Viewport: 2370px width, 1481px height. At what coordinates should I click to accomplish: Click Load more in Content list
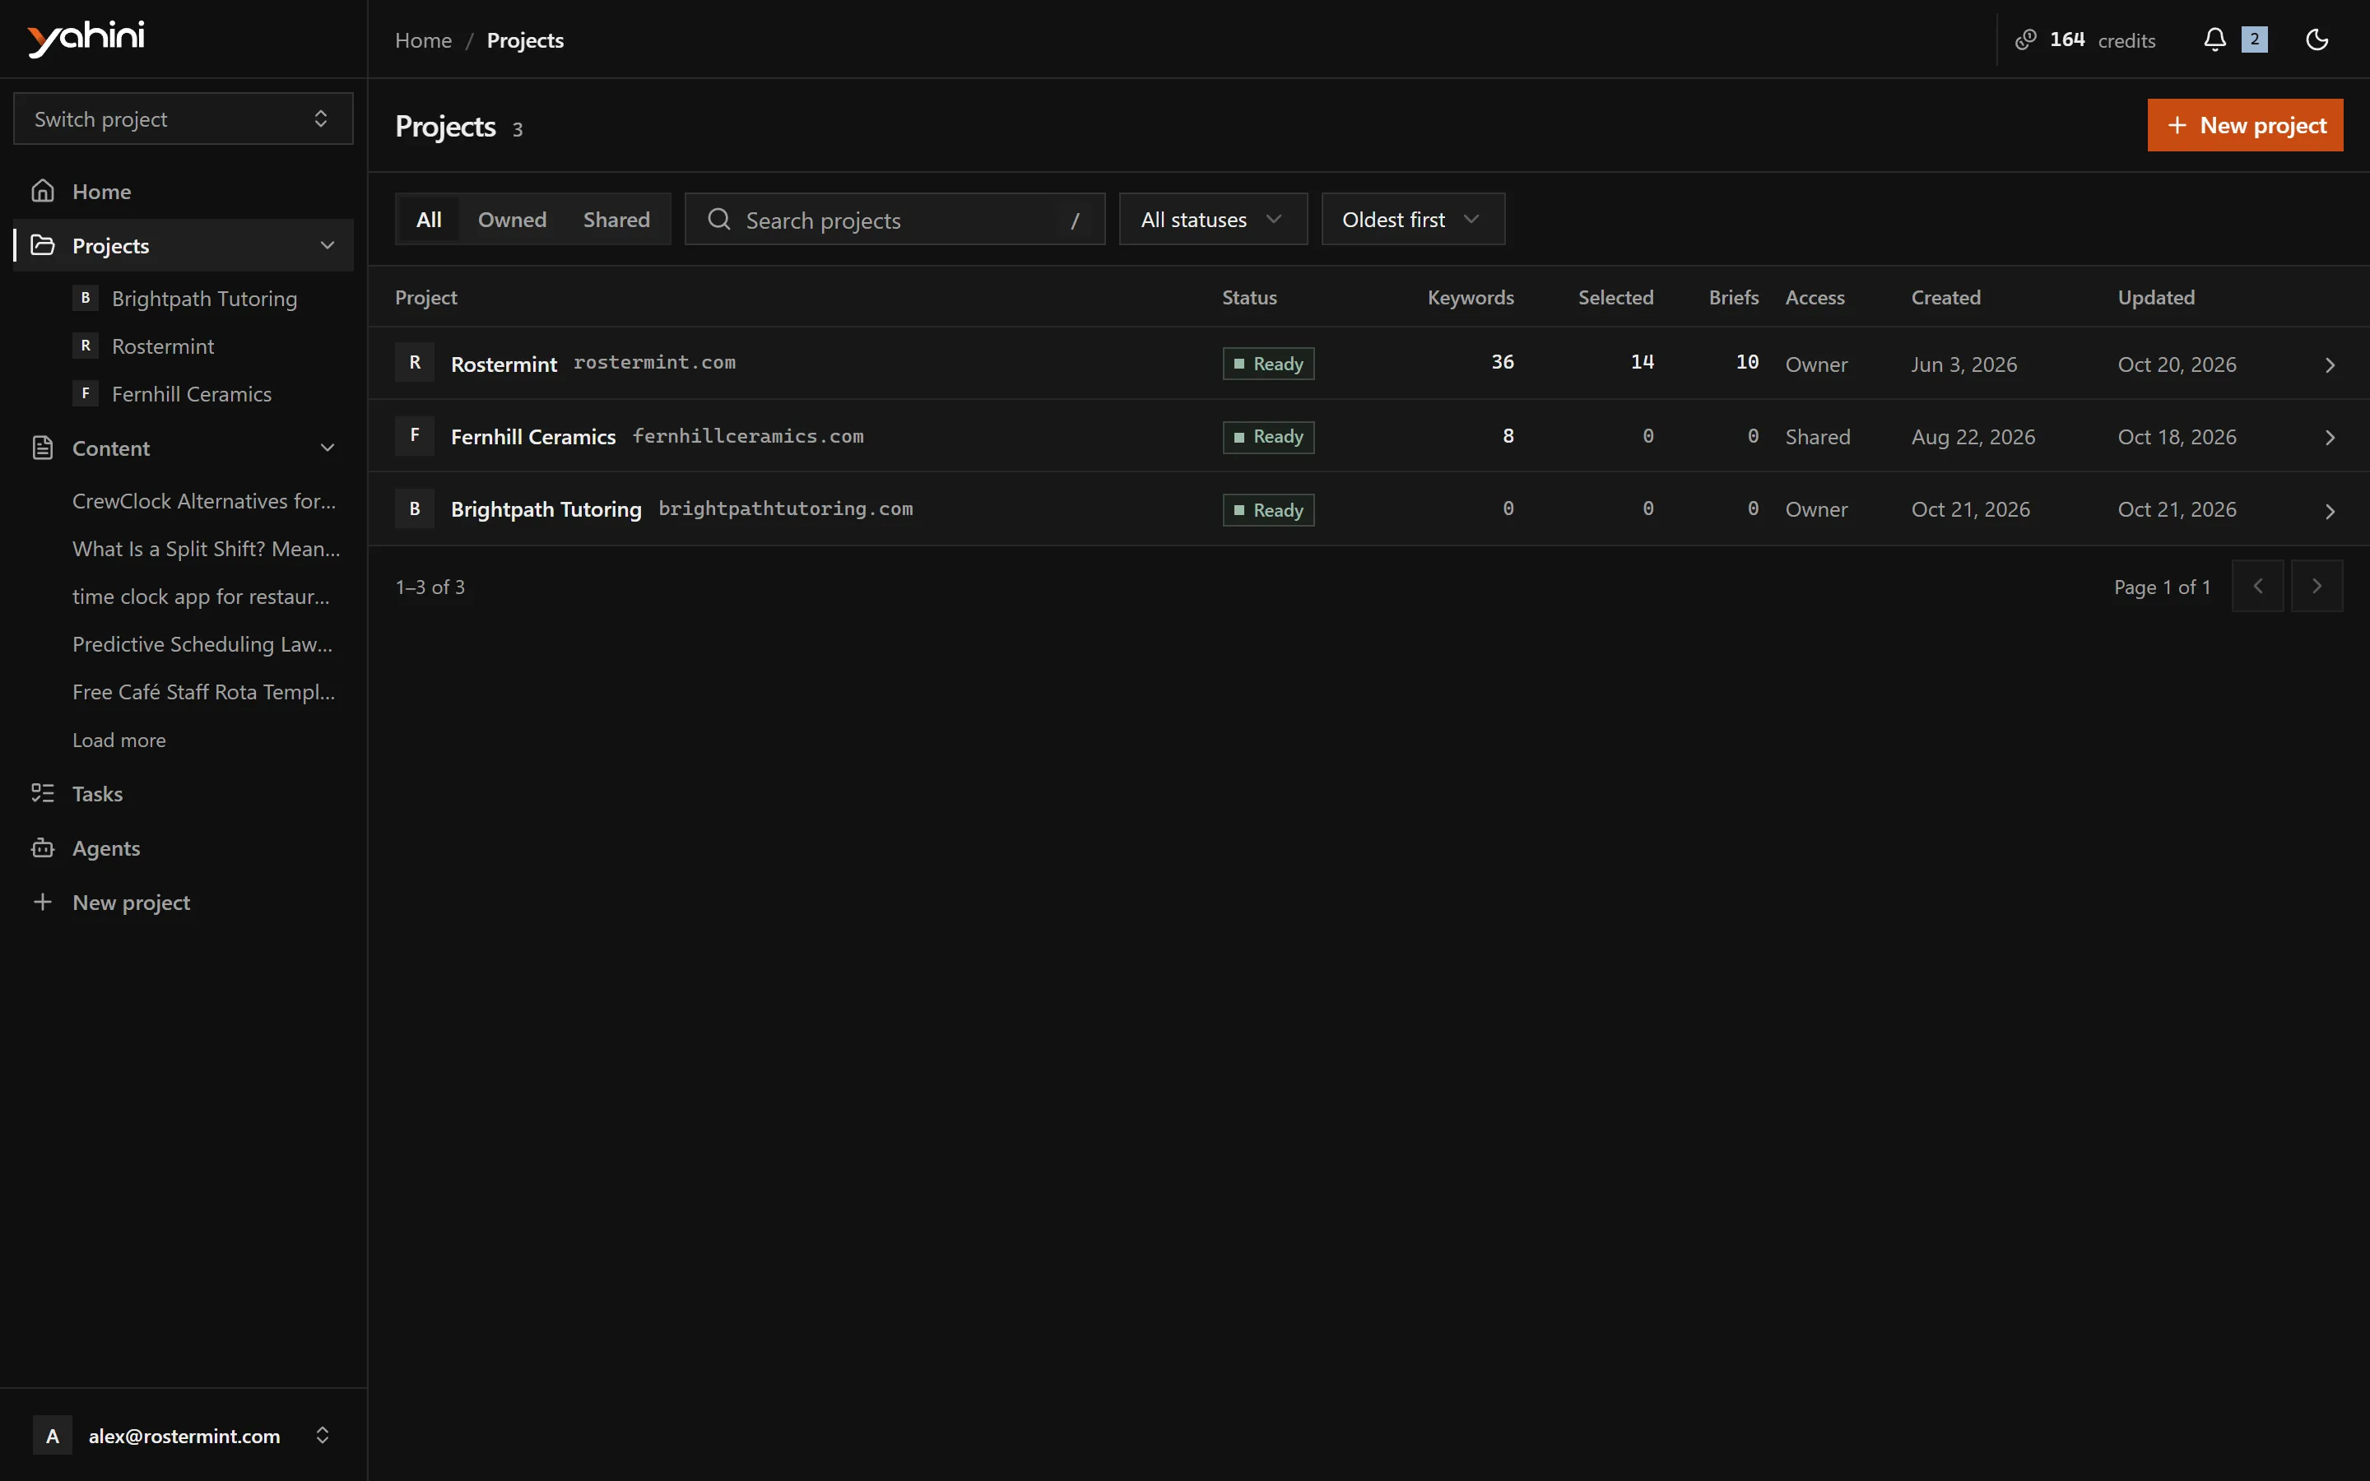coord(118,740)
